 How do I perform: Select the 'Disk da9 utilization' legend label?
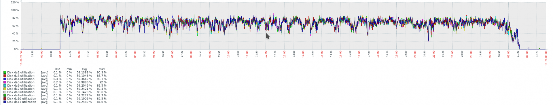pyautogui.click(x=21, y=96)
